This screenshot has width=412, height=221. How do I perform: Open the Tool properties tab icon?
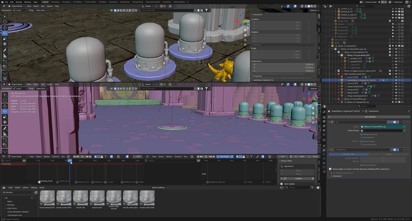pyautogui.click(x=324, y=111)
